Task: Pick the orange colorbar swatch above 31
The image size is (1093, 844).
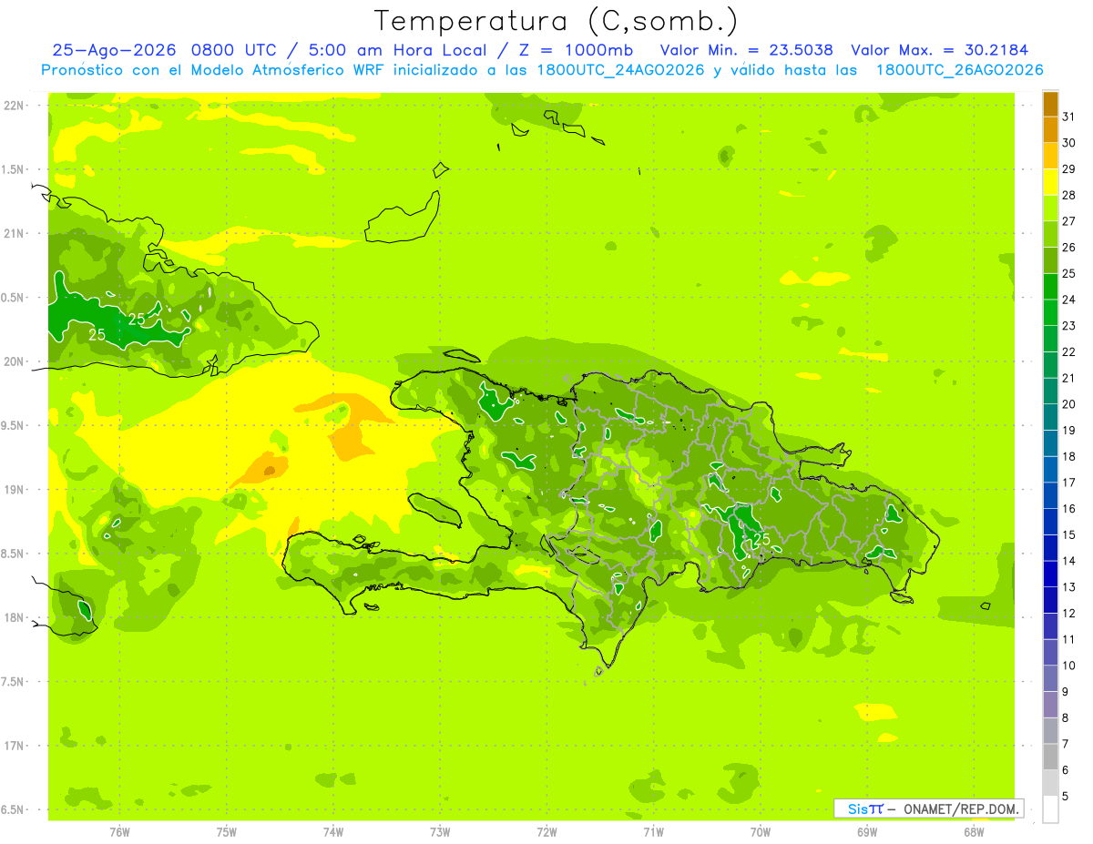Action: [x=1050, y=104]
